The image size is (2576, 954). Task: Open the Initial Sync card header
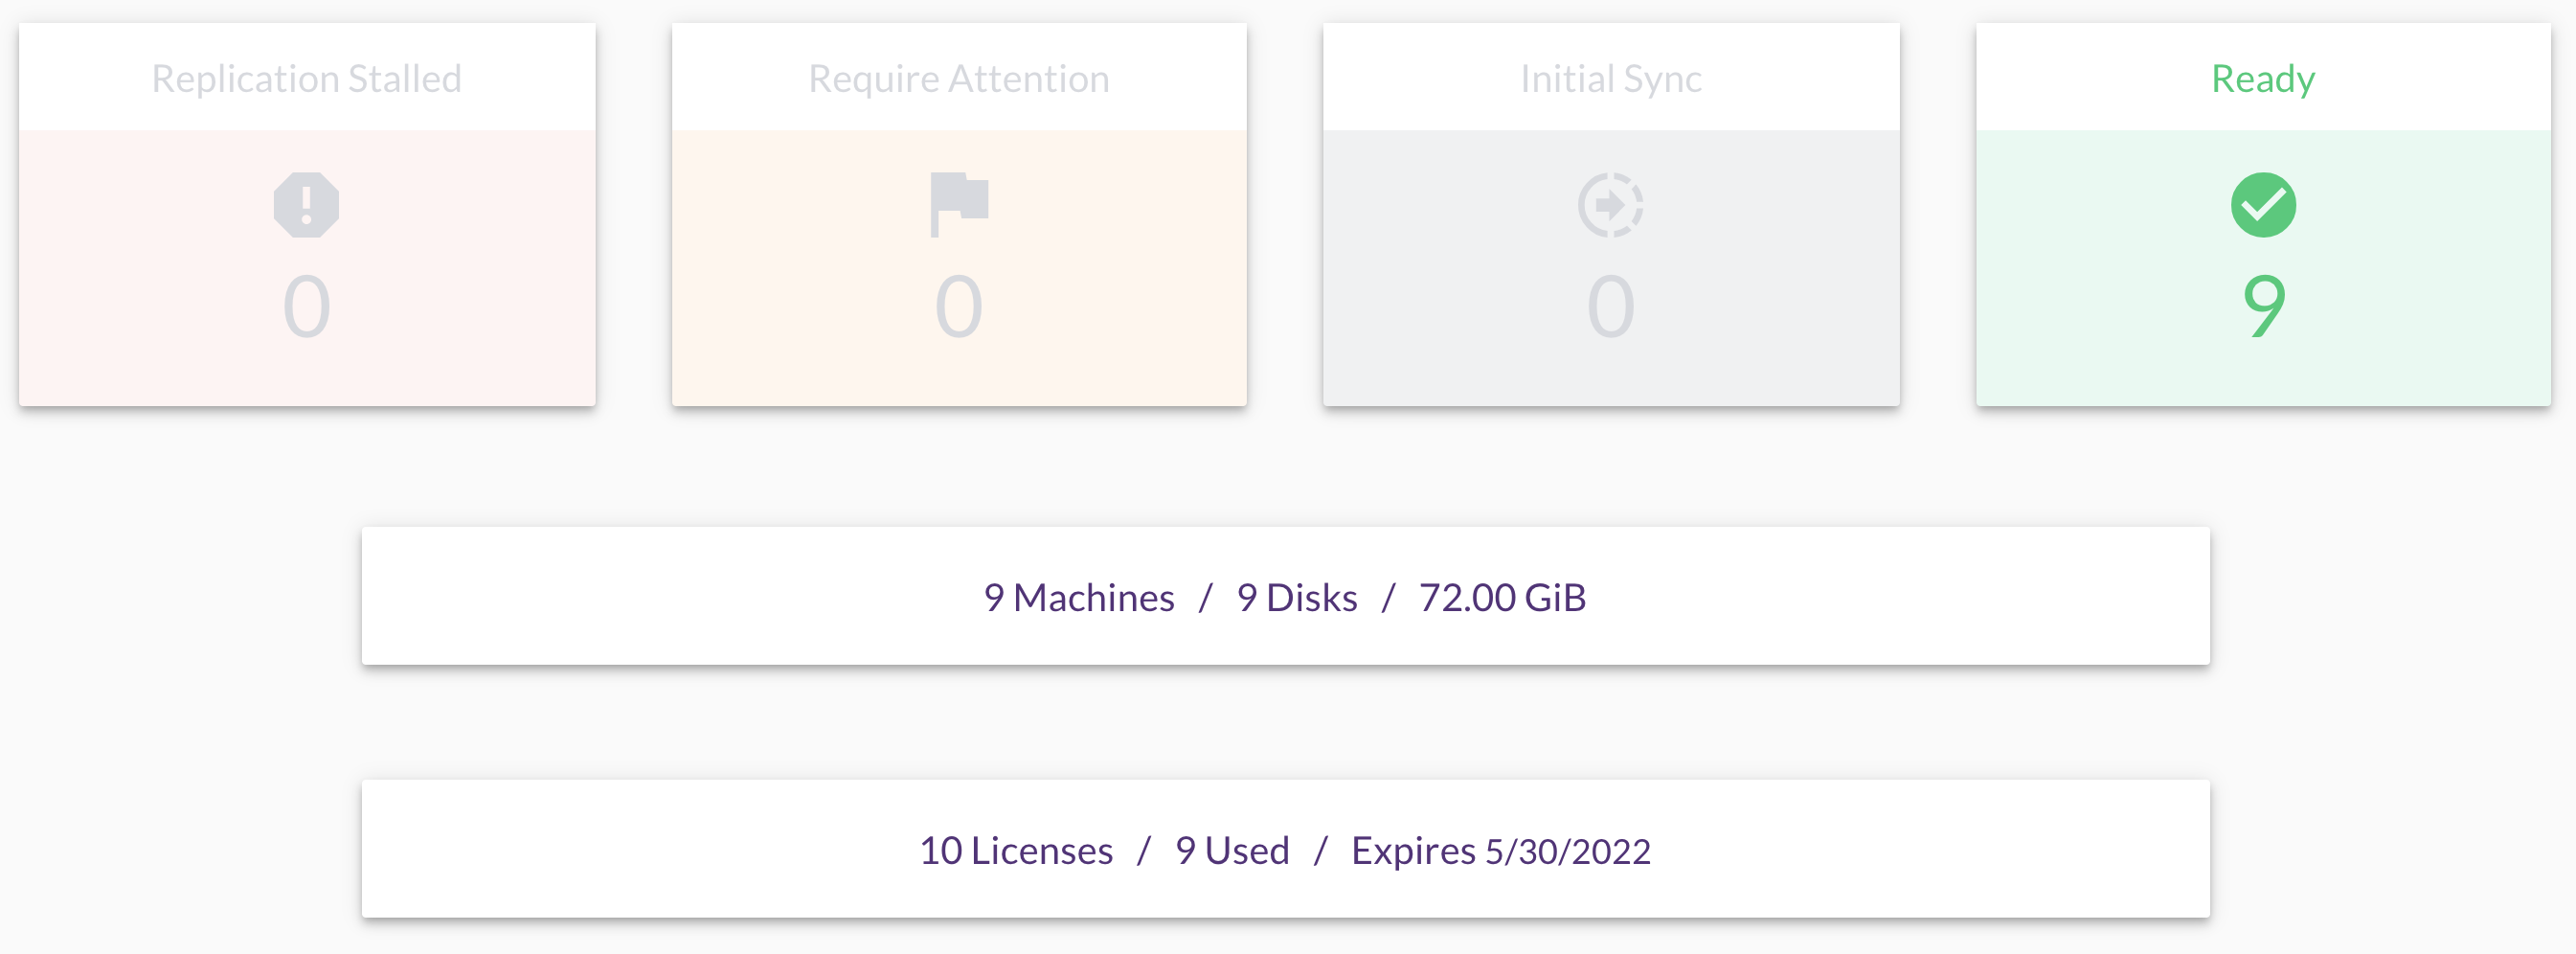pos(1611,77)
